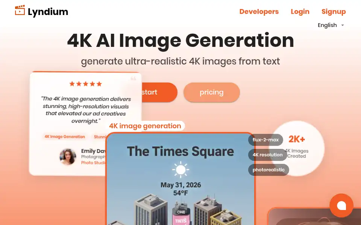Select the photorealistic tag
The height and width of the screenshot is (225, 361).
[268, 170]
